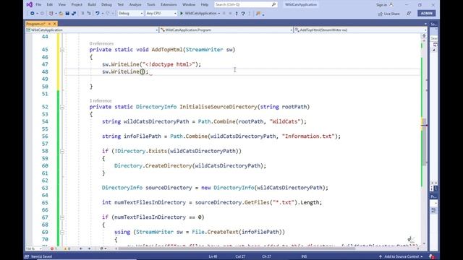Click the "Information.txt" string on line 56
Viewport: 463px width, 260px height.
[308, 136]
